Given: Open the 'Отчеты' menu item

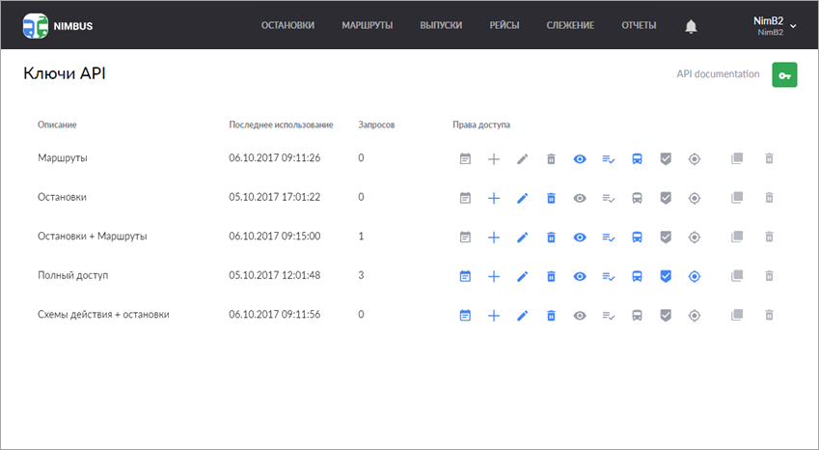Looking at the screenshot, I should (639, 26).
